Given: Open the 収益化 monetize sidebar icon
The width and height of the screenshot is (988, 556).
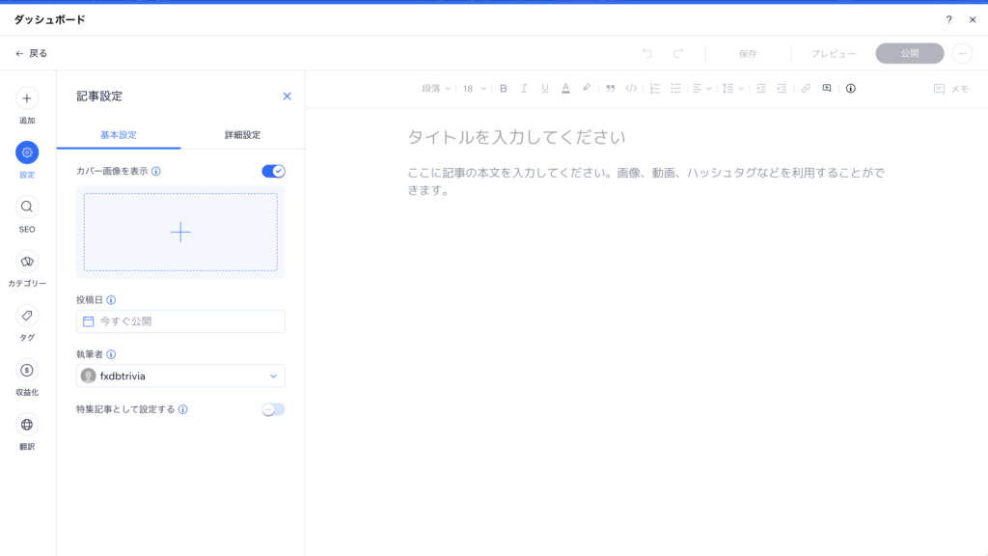Looking at the screenshot, I should pos(26,370).
